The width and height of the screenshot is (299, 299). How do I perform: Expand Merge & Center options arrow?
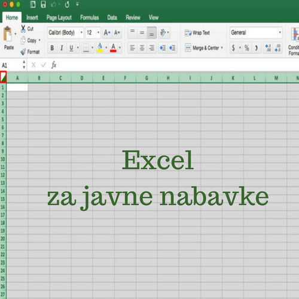click(x=222, y=48)
